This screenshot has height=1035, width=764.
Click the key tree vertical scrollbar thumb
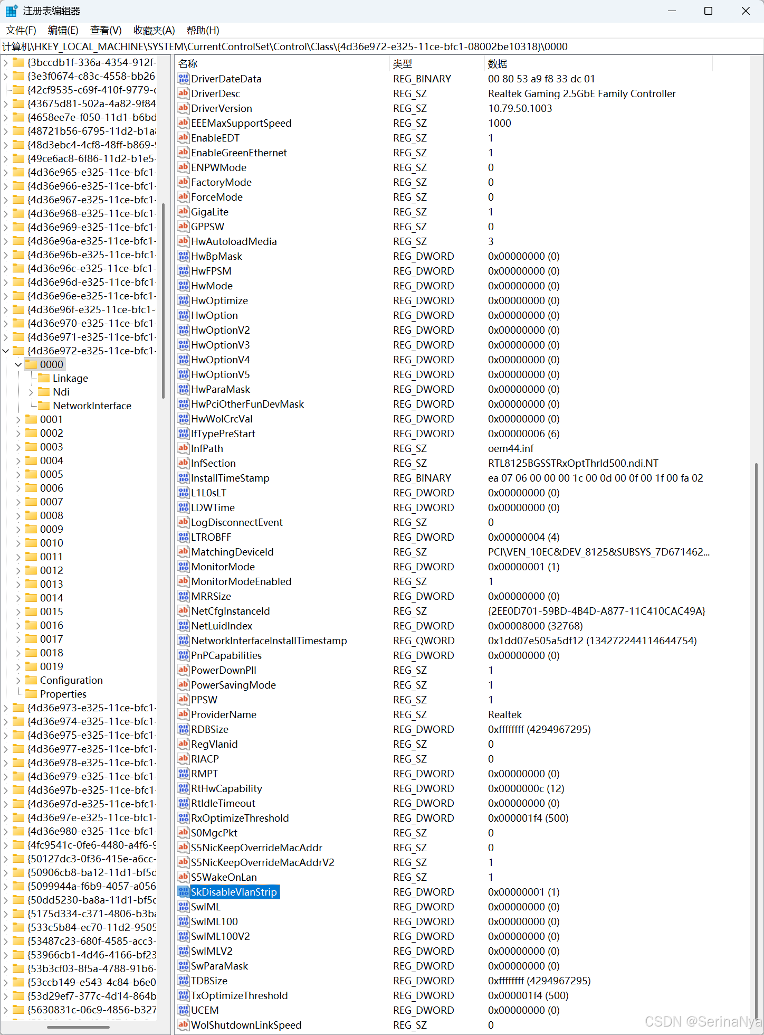tap(163, 300)
